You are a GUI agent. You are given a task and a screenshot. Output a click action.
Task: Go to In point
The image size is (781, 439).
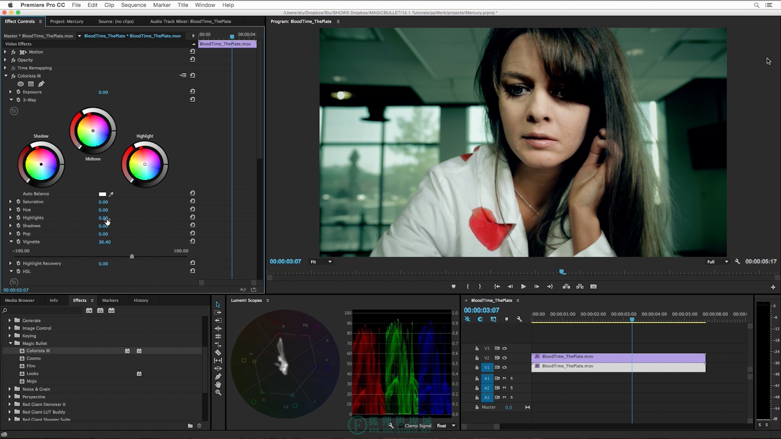[x=497, y=287]
